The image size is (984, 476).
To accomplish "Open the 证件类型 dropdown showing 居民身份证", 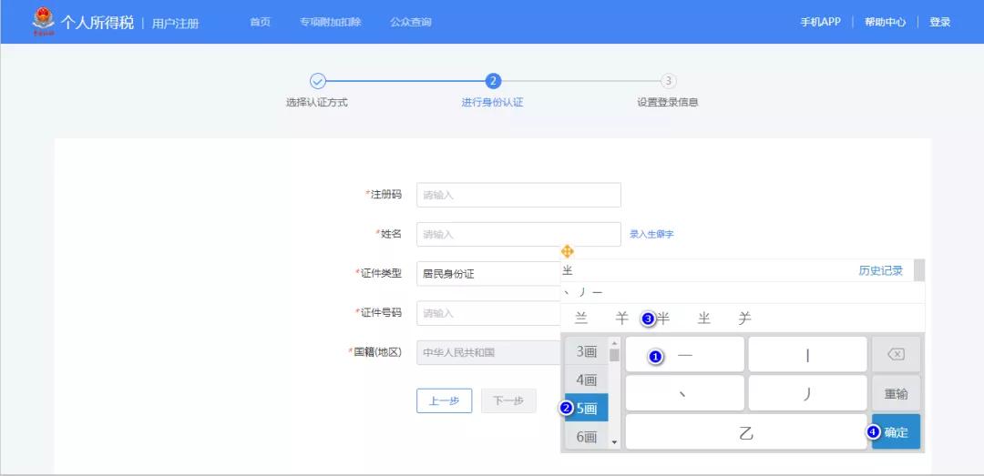I will click(x=488, y=274).
